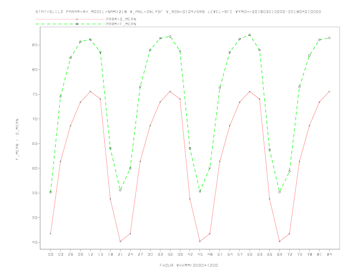The height and width of the screenshot is (277, 359).
Task: Select the green F_MEAN peak marker at hour 36
Action: [170, 37]
